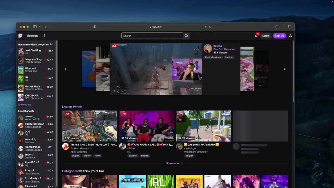The width and height of the screenshot is (334, 188).
Task: Open DDG's 52.3K viewers stream thumbnail
Action: coord(146,126)
